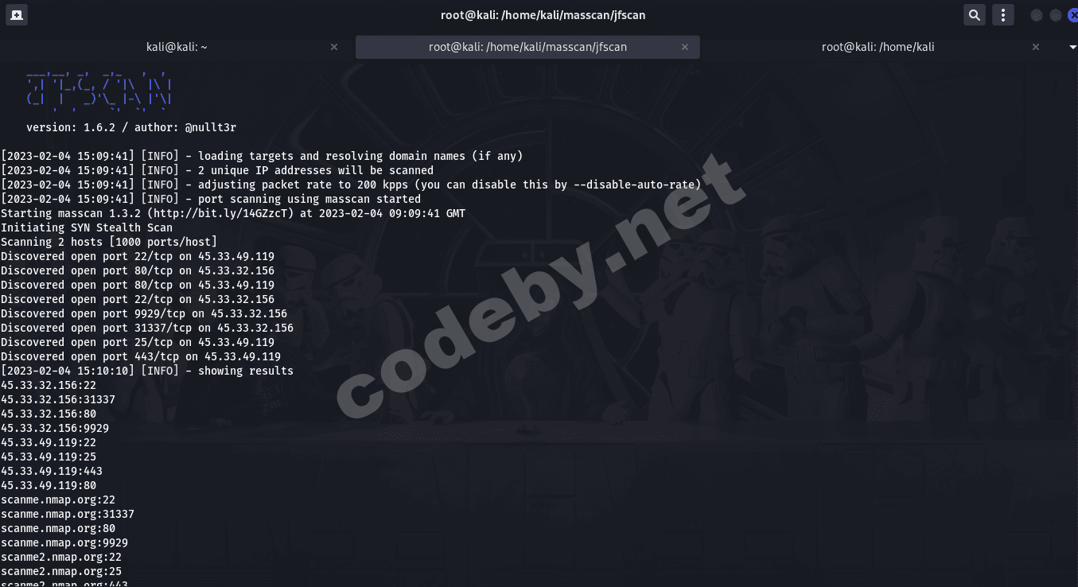Viewport: 1078px width, 587px height.
Task: Click 'Discovered open port 443/tcp on 45.33.49.119'
Action: pyautogui.click(x=141, y=356)
